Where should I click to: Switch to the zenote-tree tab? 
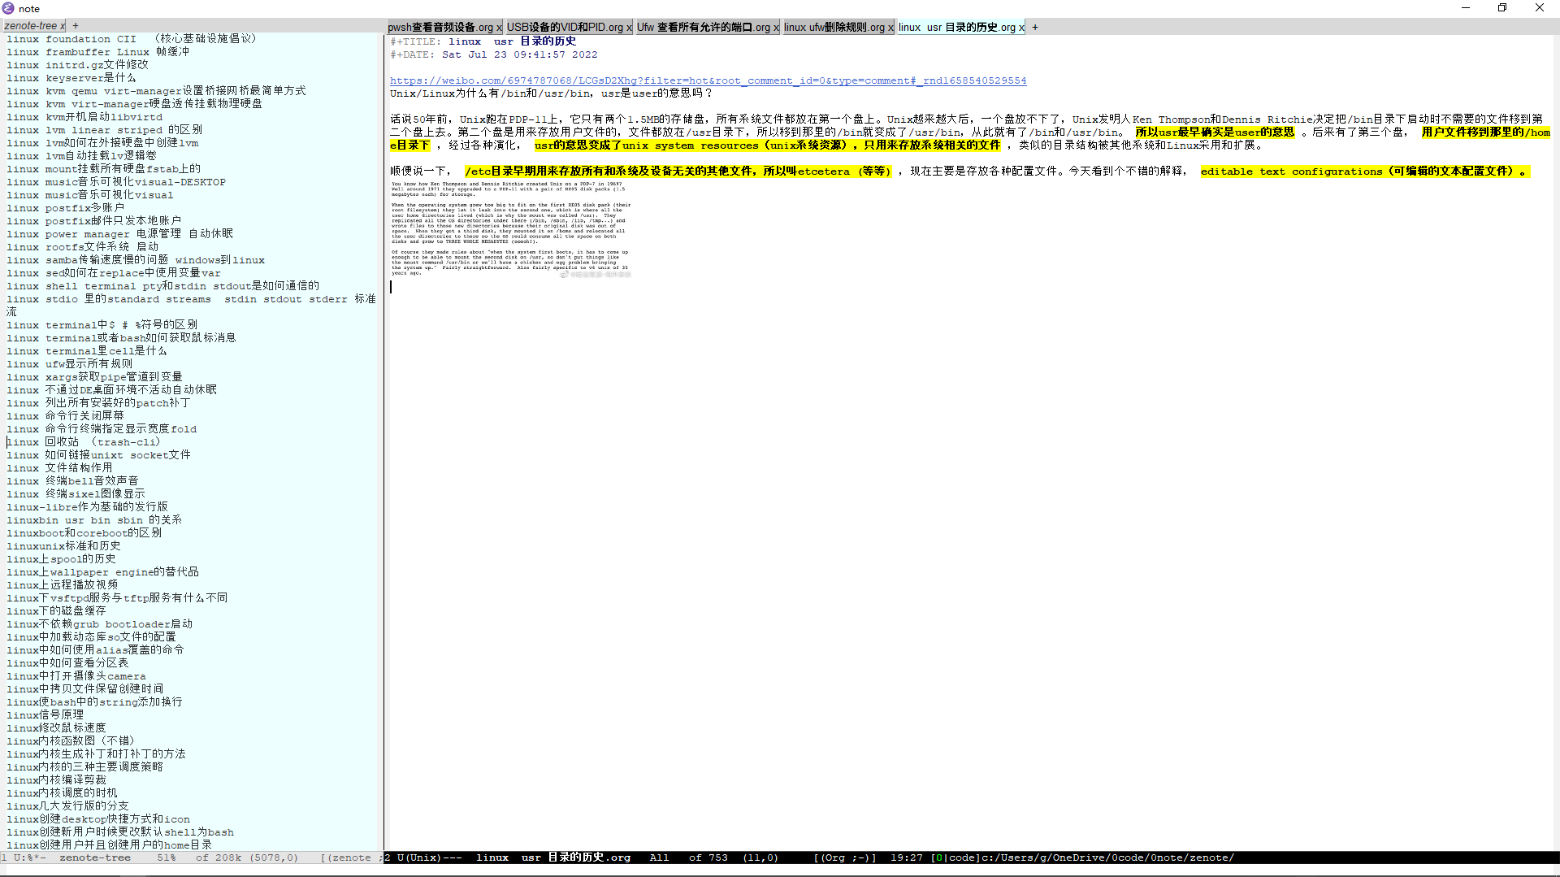pyautogui.click(x=30, y=26)
